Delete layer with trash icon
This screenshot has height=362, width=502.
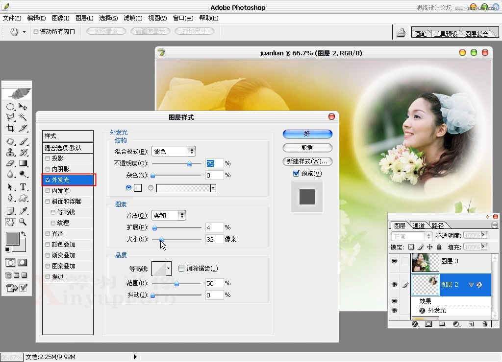click(x=485, y=324)
